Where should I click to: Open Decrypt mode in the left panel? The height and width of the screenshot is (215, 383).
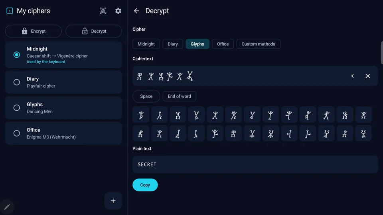[x=94, y=31]
